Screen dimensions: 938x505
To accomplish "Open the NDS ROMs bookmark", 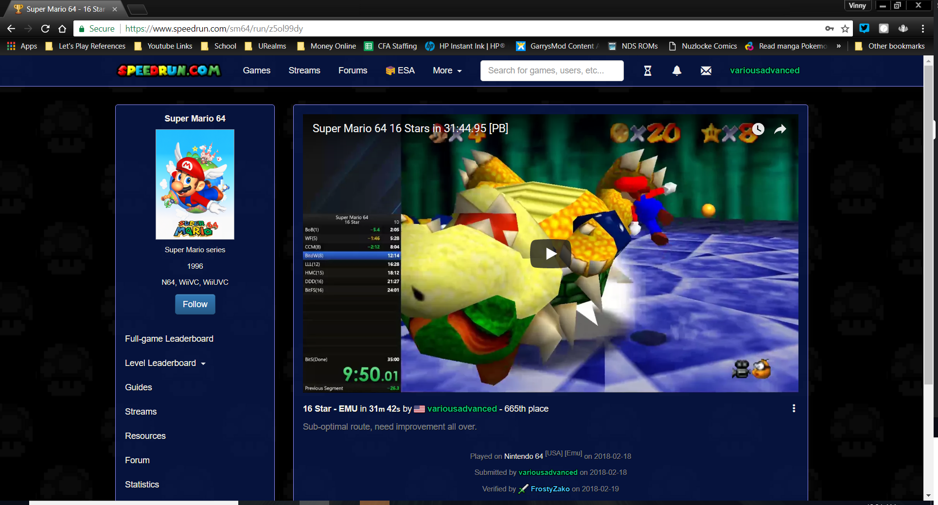I will (x=633, y=46).
